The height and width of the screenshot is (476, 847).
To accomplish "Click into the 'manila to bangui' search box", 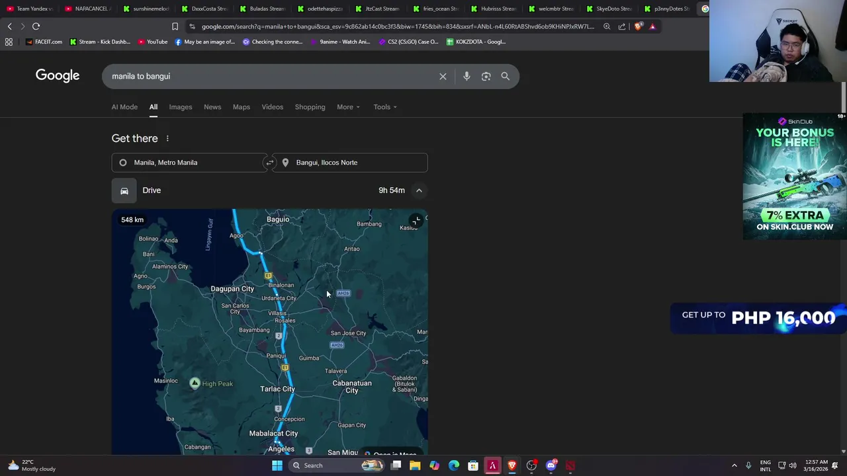I will coord(271,76).
